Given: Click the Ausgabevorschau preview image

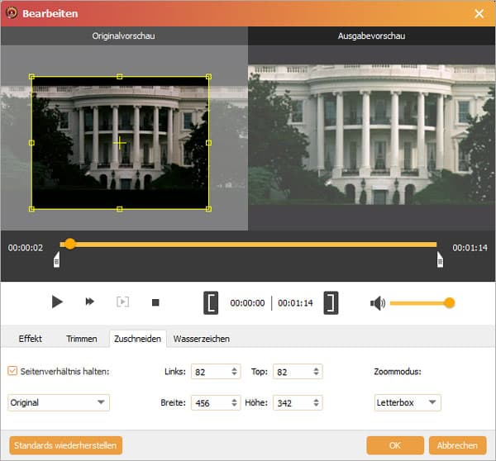Looking at the screenshot, I should coord(372,135).
